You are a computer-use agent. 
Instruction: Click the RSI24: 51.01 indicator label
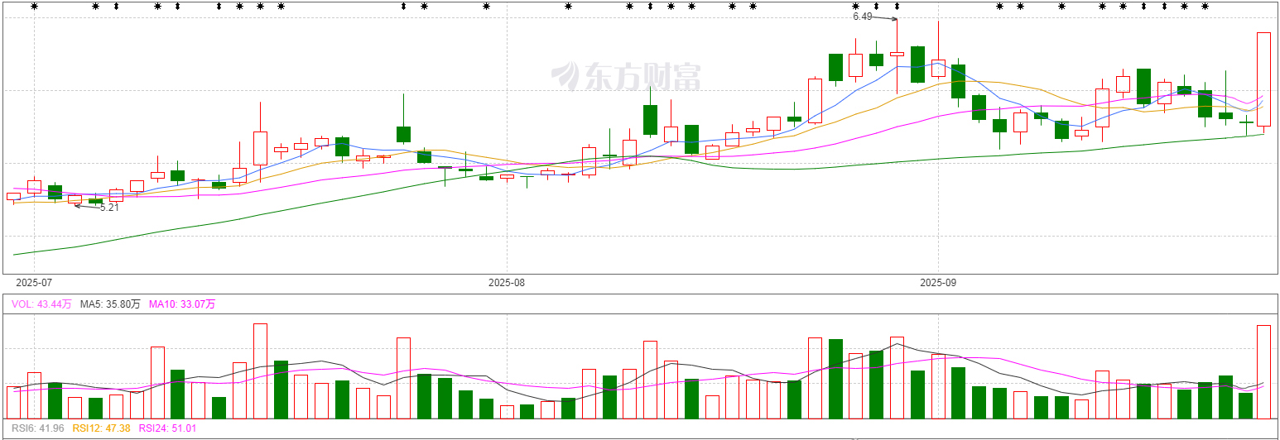point(167,428)
